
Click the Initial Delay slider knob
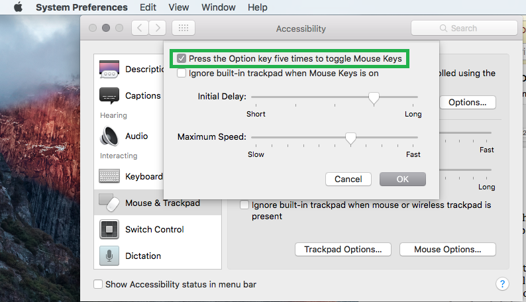tap(374, 99)
